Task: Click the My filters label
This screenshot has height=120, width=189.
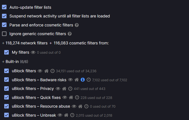Action: point(20,52)
